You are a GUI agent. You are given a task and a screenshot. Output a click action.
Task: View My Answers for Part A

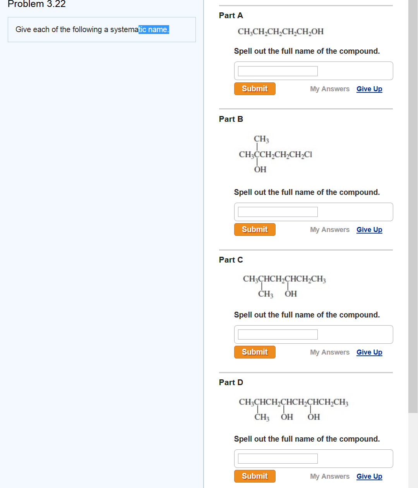point(329,89)
